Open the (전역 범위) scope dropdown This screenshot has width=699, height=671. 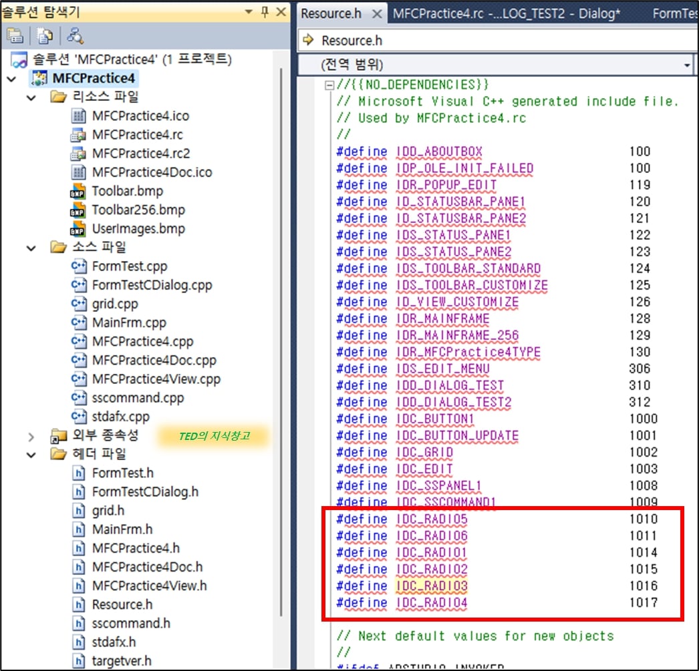point(687,65)
